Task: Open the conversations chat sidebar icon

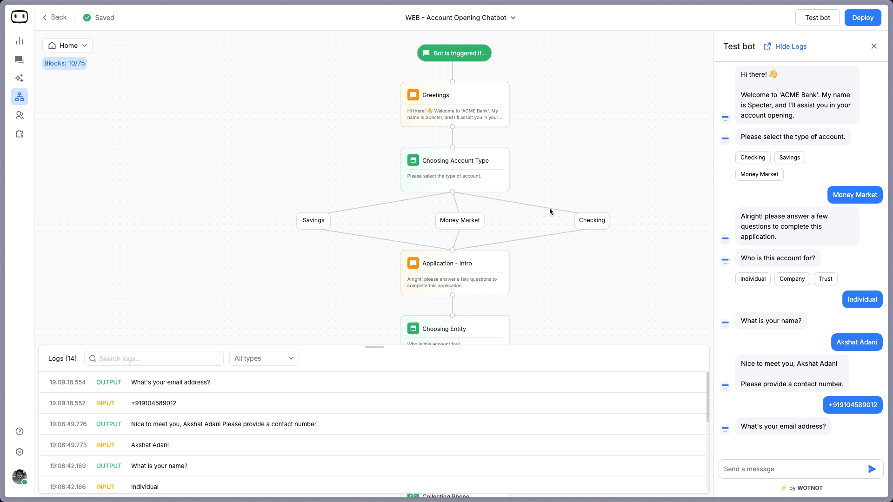Action: [x=20, y=60]
